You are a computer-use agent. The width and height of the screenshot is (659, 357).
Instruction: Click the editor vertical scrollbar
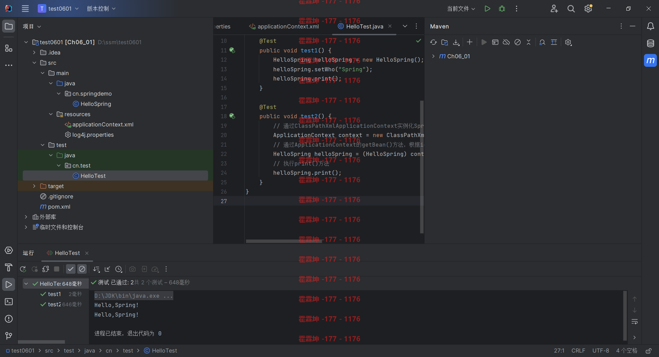point(422,167)
